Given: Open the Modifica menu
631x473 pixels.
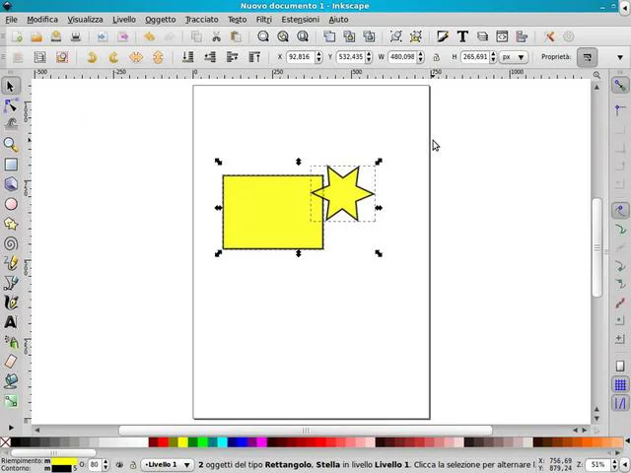Looking at the screenshot, I should coord(42,20).
